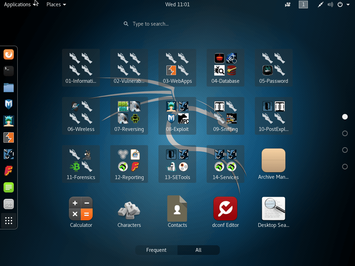Screen dimensions: 355x266
Task: Open the network connection tray icon
Action: click(320, 5)
